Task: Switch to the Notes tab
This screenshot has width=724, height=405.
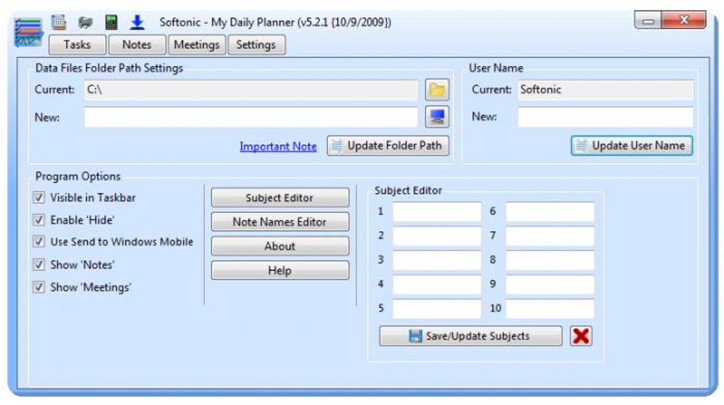Action: coord(137,45)
